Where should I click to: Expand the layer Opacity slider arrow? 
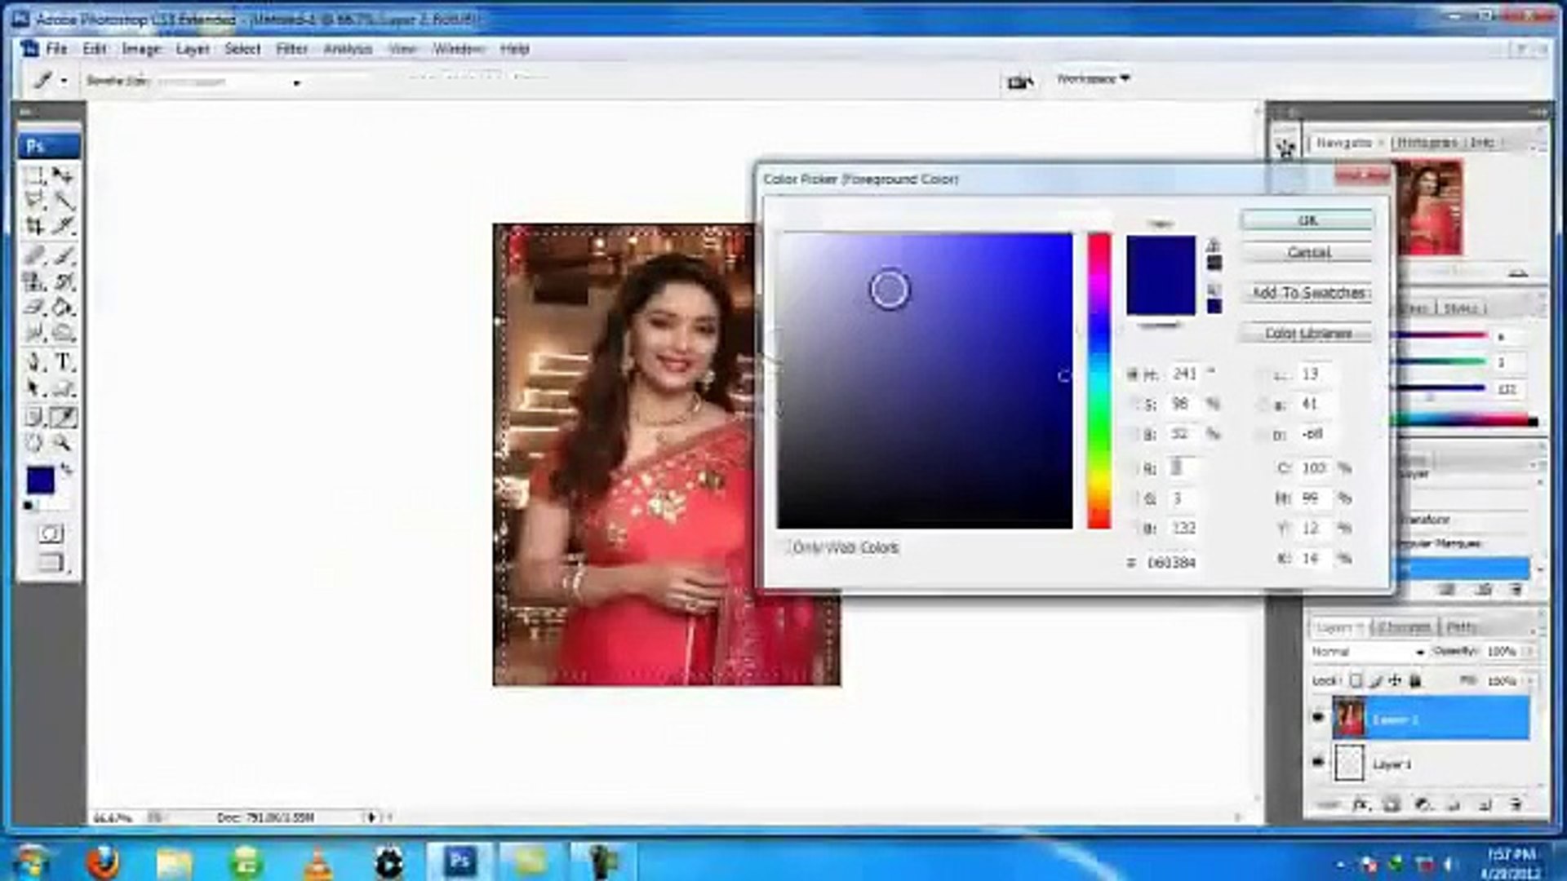point(1529,652)
